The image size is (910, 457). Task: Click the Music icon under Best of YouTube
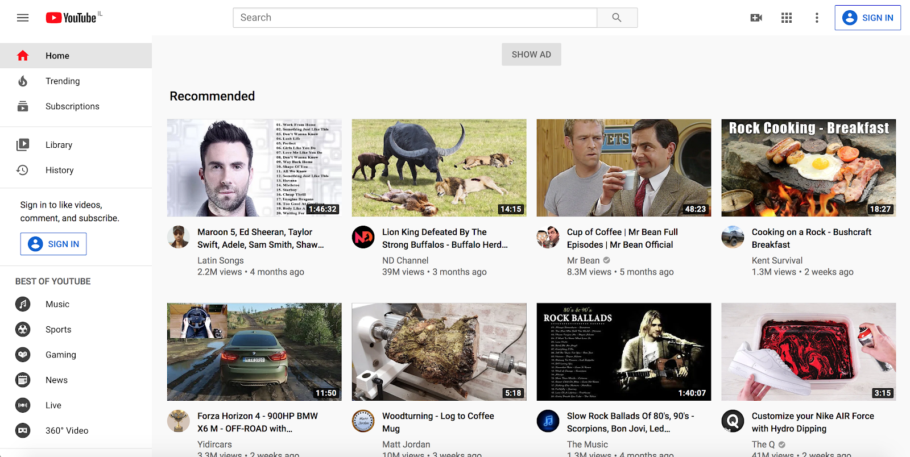23,304
